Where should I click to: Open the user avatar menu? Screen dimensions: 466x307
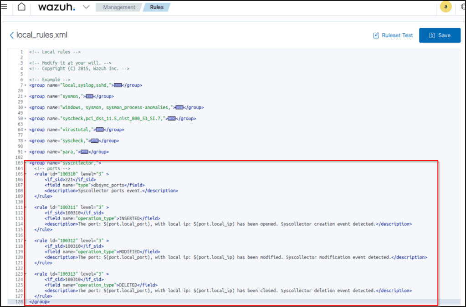tap(446, 7)
